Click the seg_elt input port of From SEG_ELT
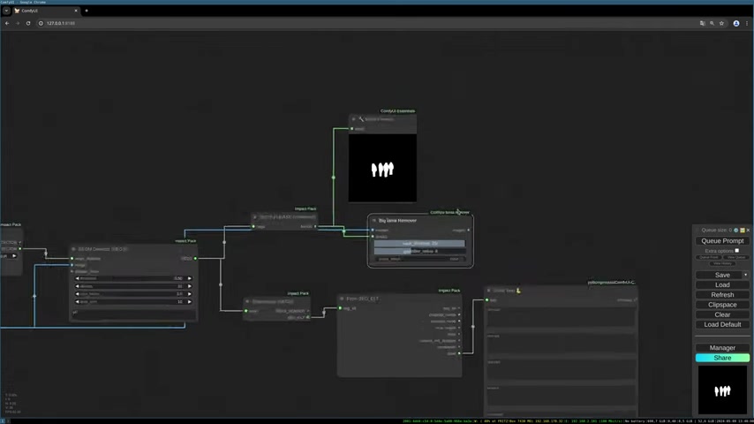This screenshot has height=424, width=754. coord(340,308)
